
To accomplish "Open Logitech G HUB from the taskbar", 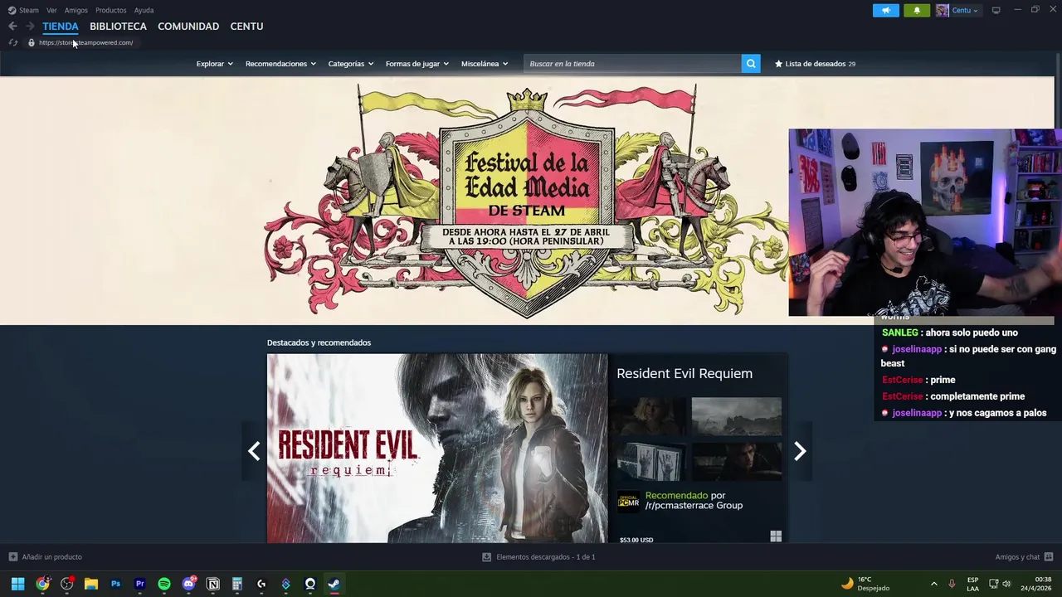I will [261, 584].
